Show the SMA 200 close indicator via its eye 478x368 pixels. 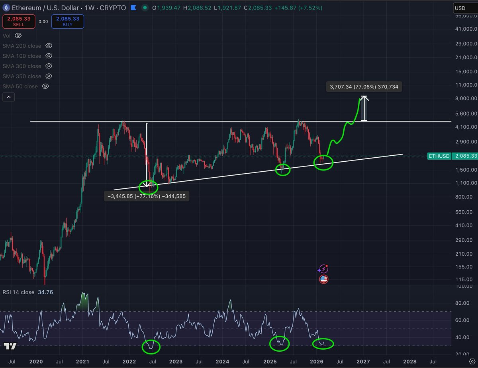49,46
